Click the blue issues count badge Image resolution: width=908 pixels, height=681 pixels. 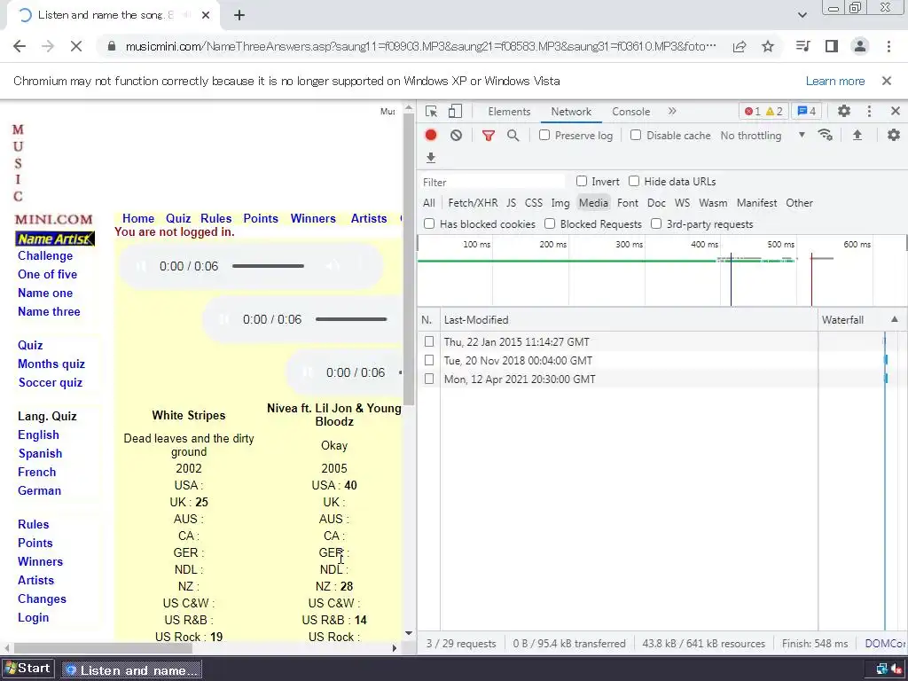pyautogui.click(x=807, y=111)
